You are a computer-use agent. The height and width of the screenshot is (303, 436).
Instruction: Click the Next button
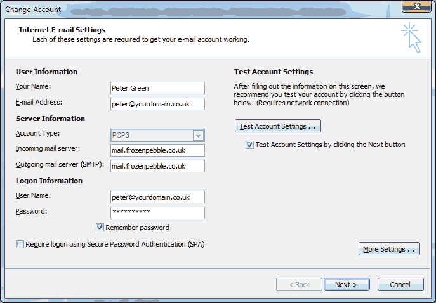tap(347, 285)
